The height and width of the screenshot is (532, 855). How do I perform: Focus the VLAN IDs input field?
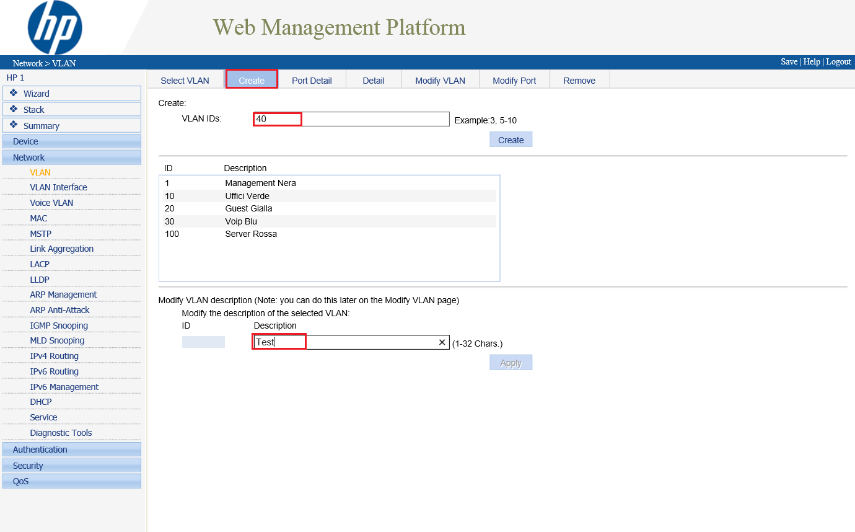point(351,119)
